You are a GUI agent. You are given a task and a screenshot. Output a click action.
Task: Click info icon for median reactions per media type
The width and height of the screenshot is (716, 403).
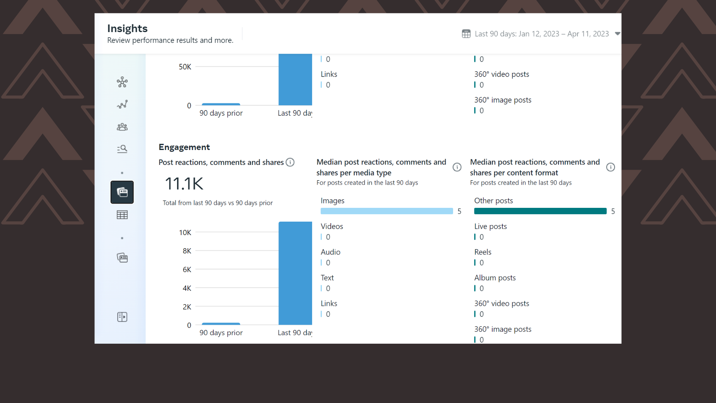point(457,167)
